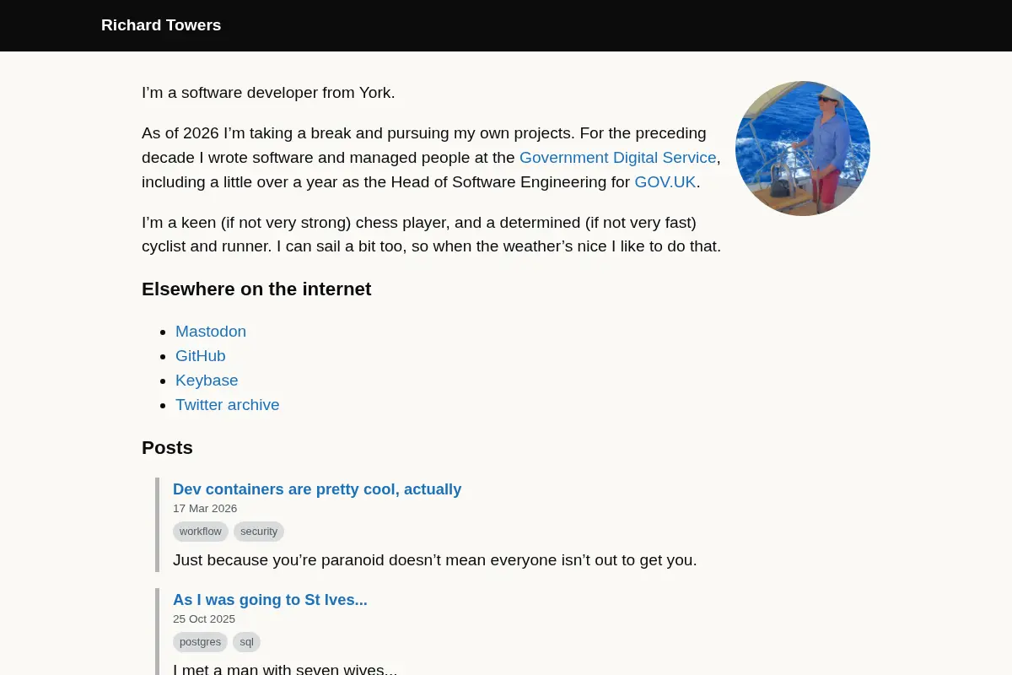Click the 17 Mar 2026 post date
The height and width of the screenshot is (675, 1012).
(x=205, y=509)
